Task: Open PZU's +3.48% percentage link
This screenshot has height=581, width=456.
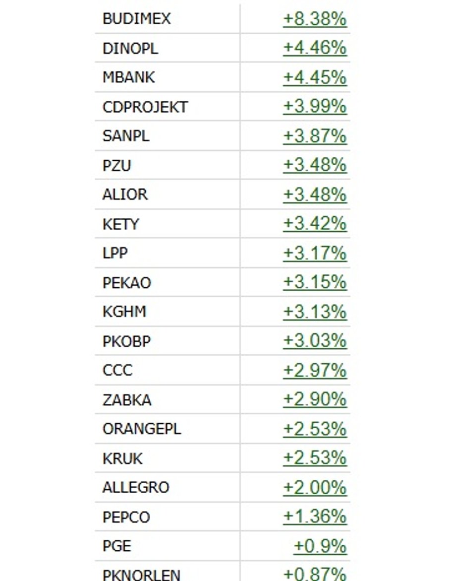Action: pyautogui.click(x=315, y=165)
